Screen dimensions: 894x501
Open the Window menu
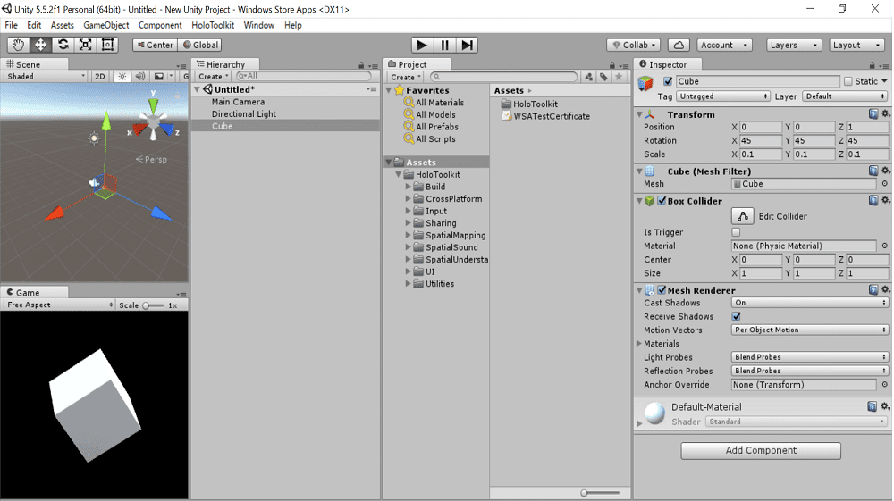click(259, 25)
